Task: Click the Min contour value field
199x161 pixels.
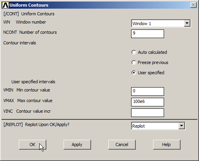Action: point(148,91)
